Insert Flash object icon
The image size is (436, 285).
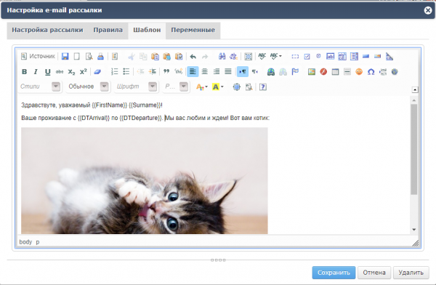tap(323, 72)
